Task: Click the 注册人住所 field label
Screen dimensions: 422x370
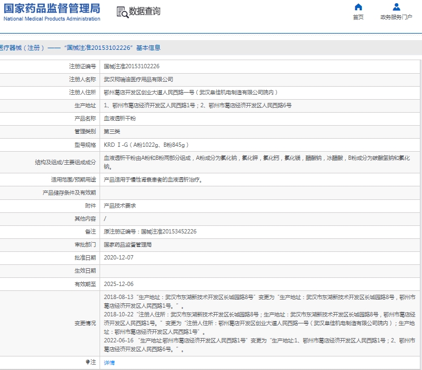Action: pos(82,93)
